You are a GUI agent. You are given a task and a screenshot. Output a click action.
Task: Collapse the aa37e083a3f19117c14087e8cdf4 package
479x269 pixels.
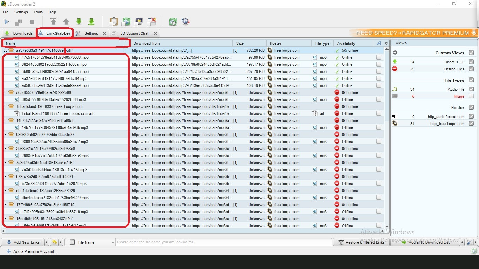[5, 50]
